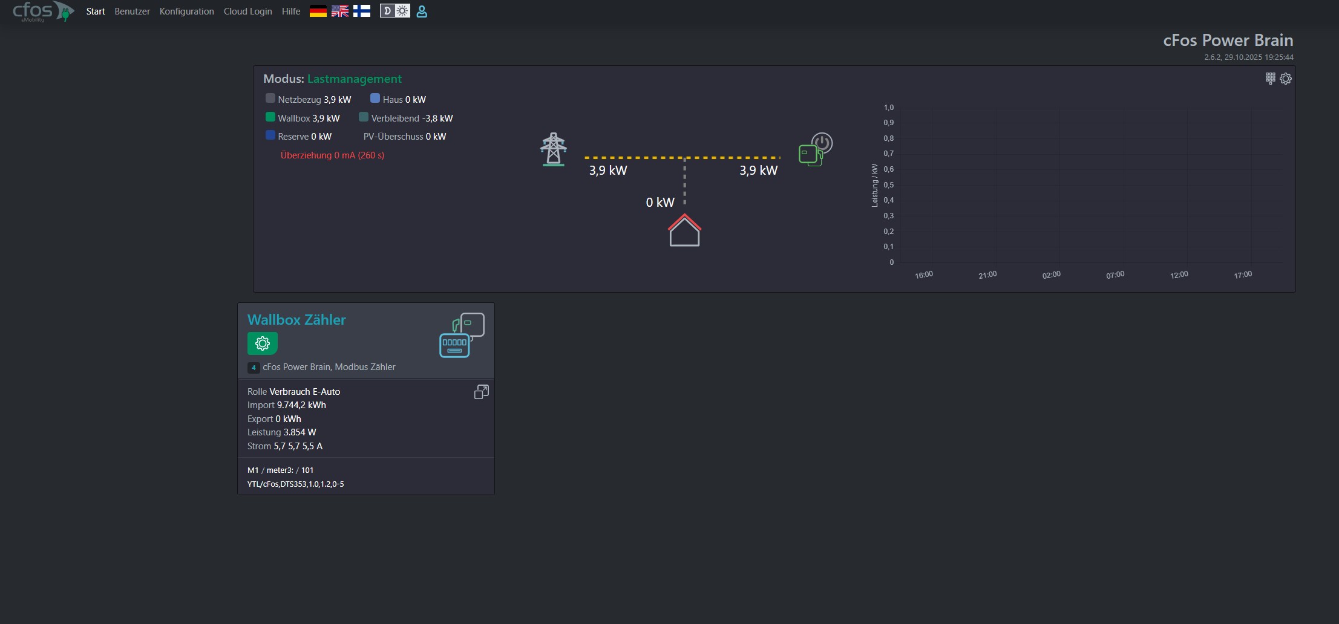1339x624 pixels.
Task: Click the grid tile layout icon
Action: pyautogui.click(x=1270, y=79)
